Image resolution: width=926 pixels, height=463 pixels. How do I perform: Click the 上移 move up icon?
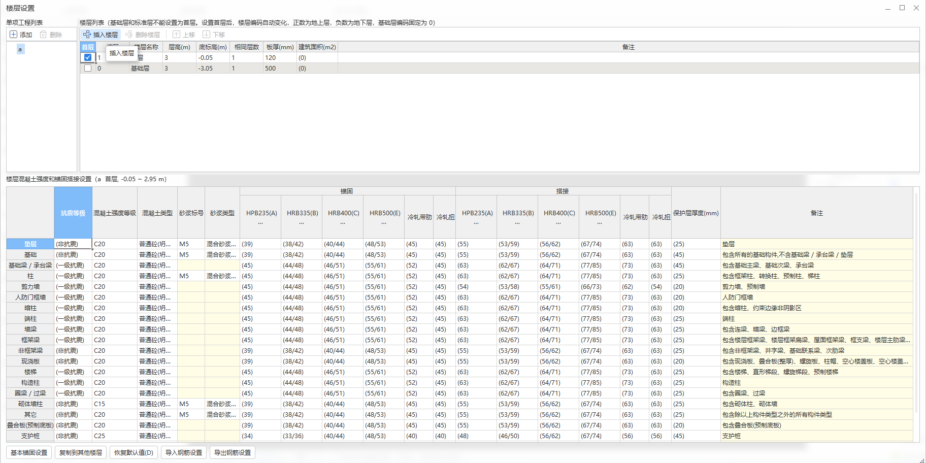pos(176,35)
